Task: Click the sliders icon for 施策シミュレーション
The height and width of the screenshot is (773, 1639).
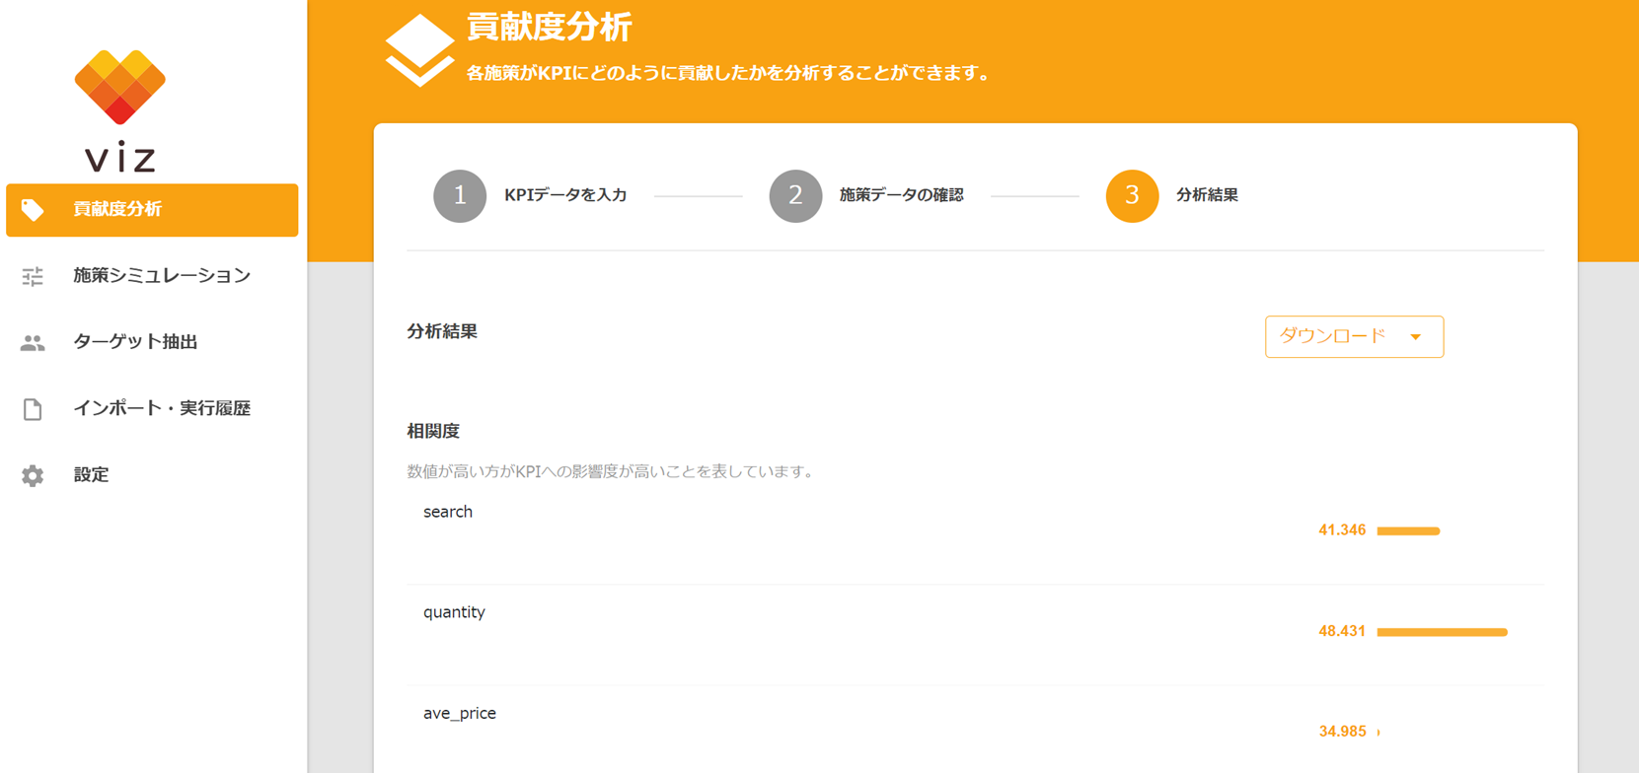Action: 33,276
